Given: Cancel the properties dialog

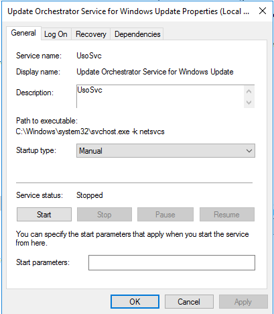Looking at the screenshot, I should pyautogui.click(x=189, y=302).
